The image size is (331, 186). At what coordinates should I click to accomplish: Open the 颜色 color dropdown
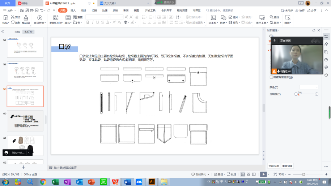coord(309,87)
